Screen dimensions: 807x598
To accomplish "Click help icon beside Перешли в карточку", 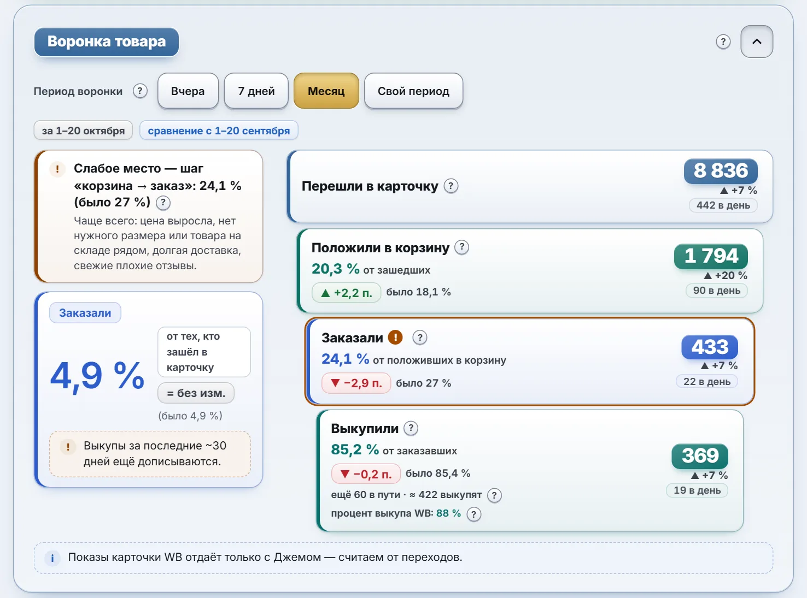I will tap(451, 186).
